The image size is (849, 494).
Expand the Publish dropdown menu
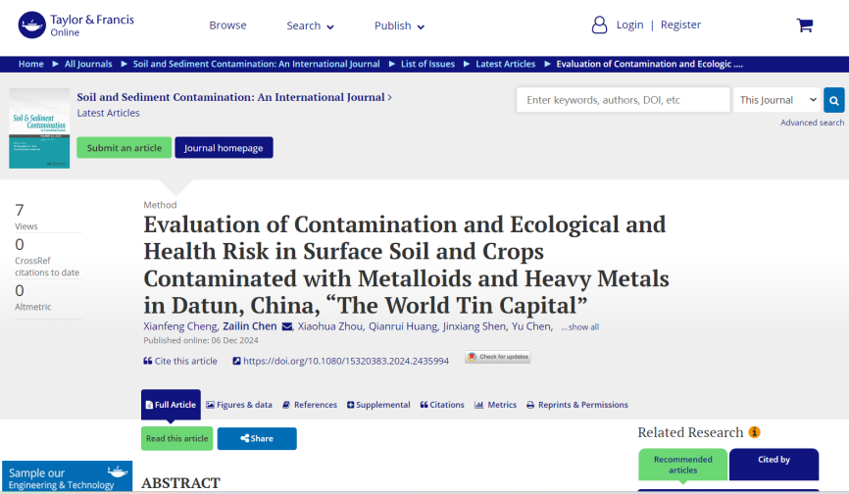coord(399,25)
